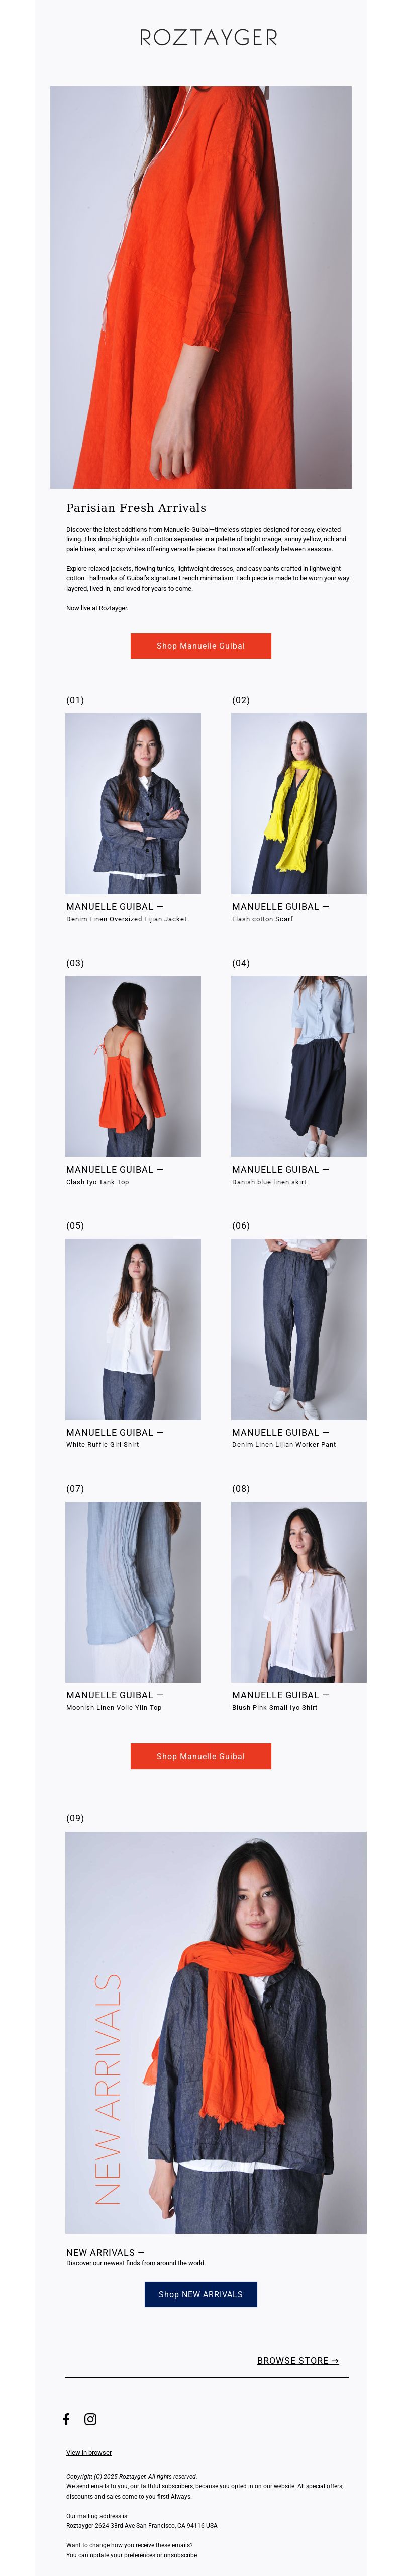Viewport: 402px width, 2576px height.
Task: Click the update your preferences link
Action: (x=123, y=2554)
